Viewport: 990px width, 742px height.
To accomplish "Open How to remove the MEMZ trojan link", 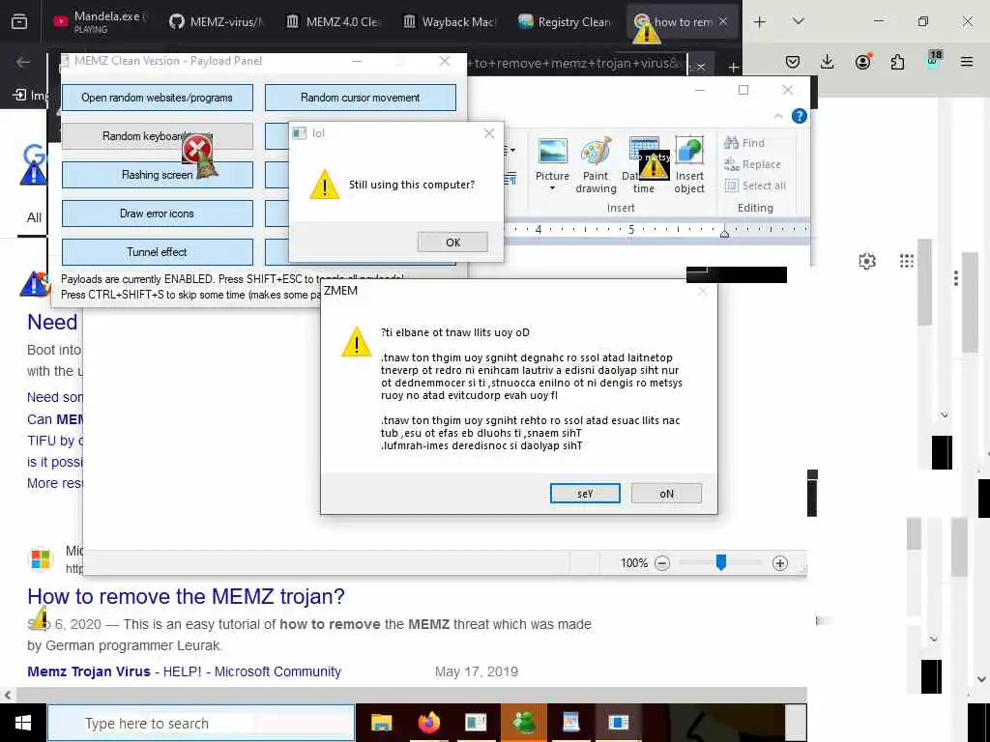I will (x=187, y=596).
